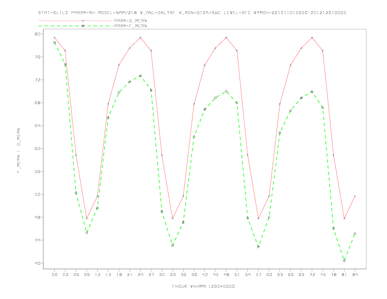
Task: Click y-axis tick label 68
Action: (37, 103)
